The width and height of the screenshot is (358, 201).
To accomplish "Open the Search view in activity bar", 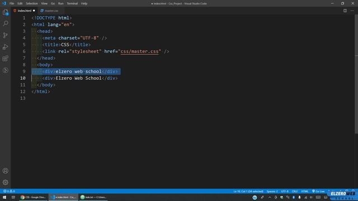I will (x=6, y=23).
